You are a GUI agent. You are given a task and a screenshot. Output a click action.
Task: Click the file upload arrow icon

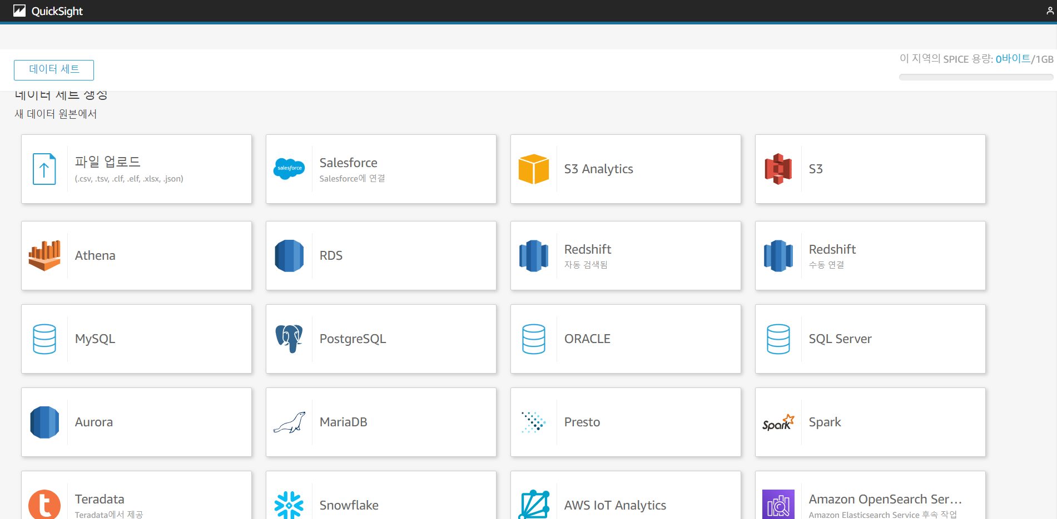[x=44, y=169]
